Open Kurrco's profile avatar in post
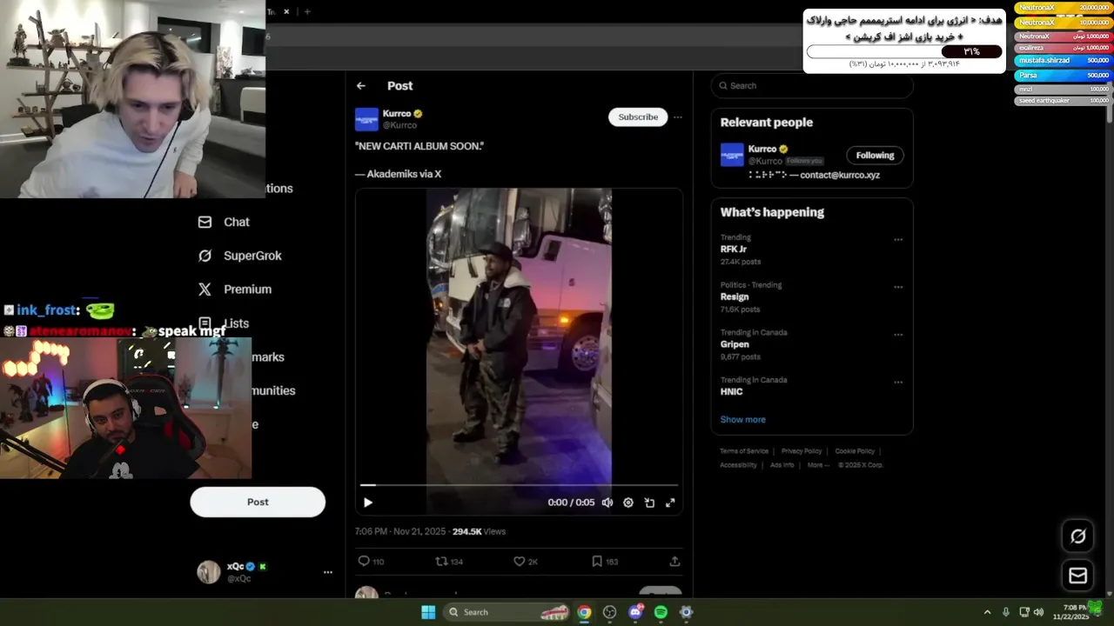 coord(366,119)
